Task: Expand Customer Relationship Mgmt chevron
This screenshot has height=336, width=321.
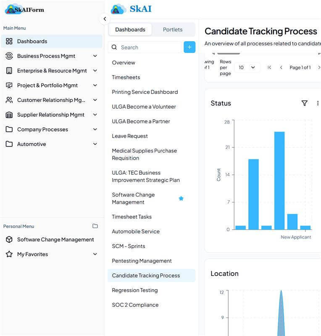Action: click(95, 100)
